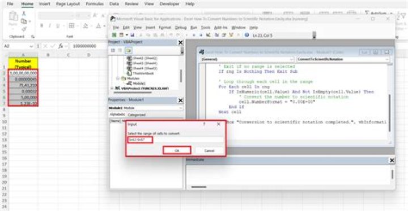Screen dimensions: 408x211
Task: Click Increase Font Size icon
Action: tap(95, 16)
